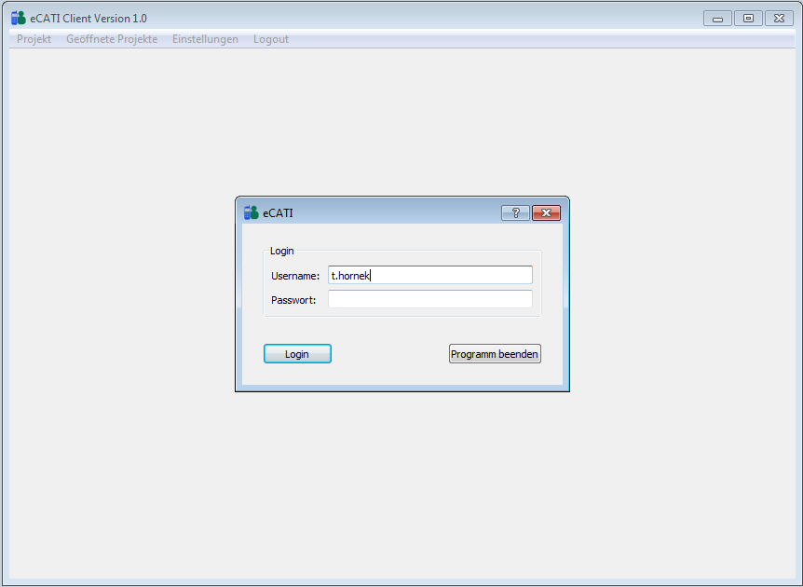The width and height of the screenshot is (803, 587).
Task: Click the eCATI icon in login dialog title
Action: (x=251, y=212)
